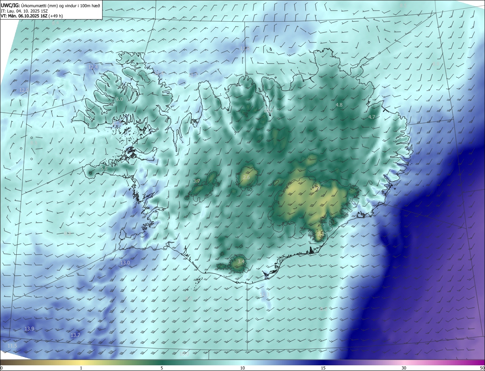Click the 2.6 value on the glacier
The height and width of the screenshot is (371, 485).
click(x=246, y=178)
